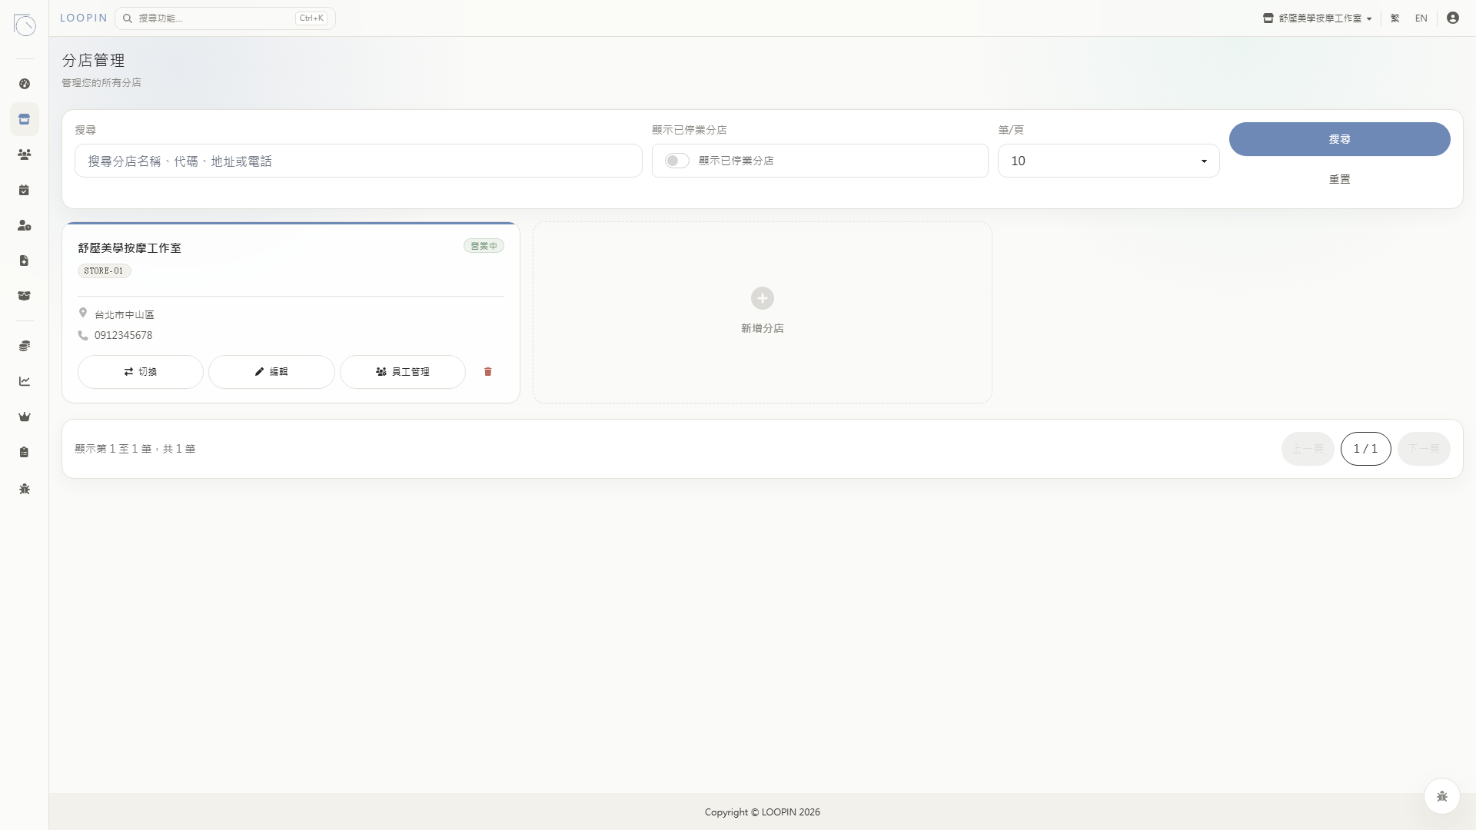Click the LOOPIN brand text

pyautogui.click(x=84, y=18)
